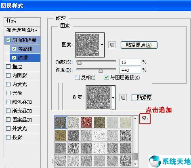Select the red granite pattern thumbnail

(x=86, y=122)
